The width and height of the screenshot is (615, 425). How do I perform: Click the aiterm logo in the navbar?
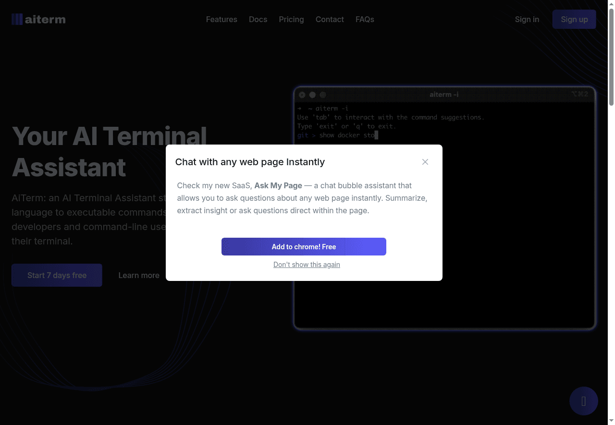pos(38,19)
